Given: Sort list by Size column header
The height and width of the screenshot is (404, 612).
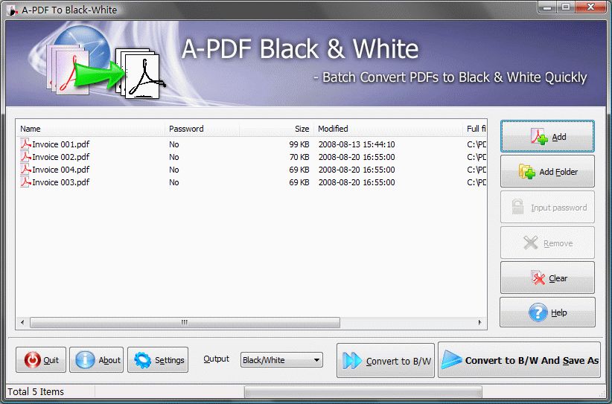Looking at the screenshot, I should point(277,129).
